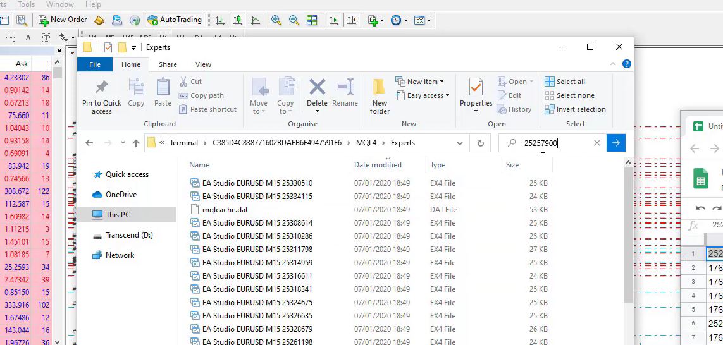Click Paste shortcut in ribbon
Screen dimensions: 723x345
(207, 109)
